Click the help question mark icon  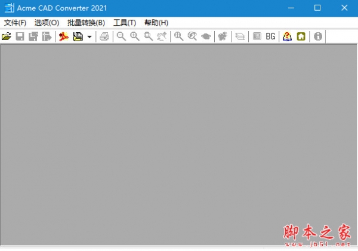[287, 36]
